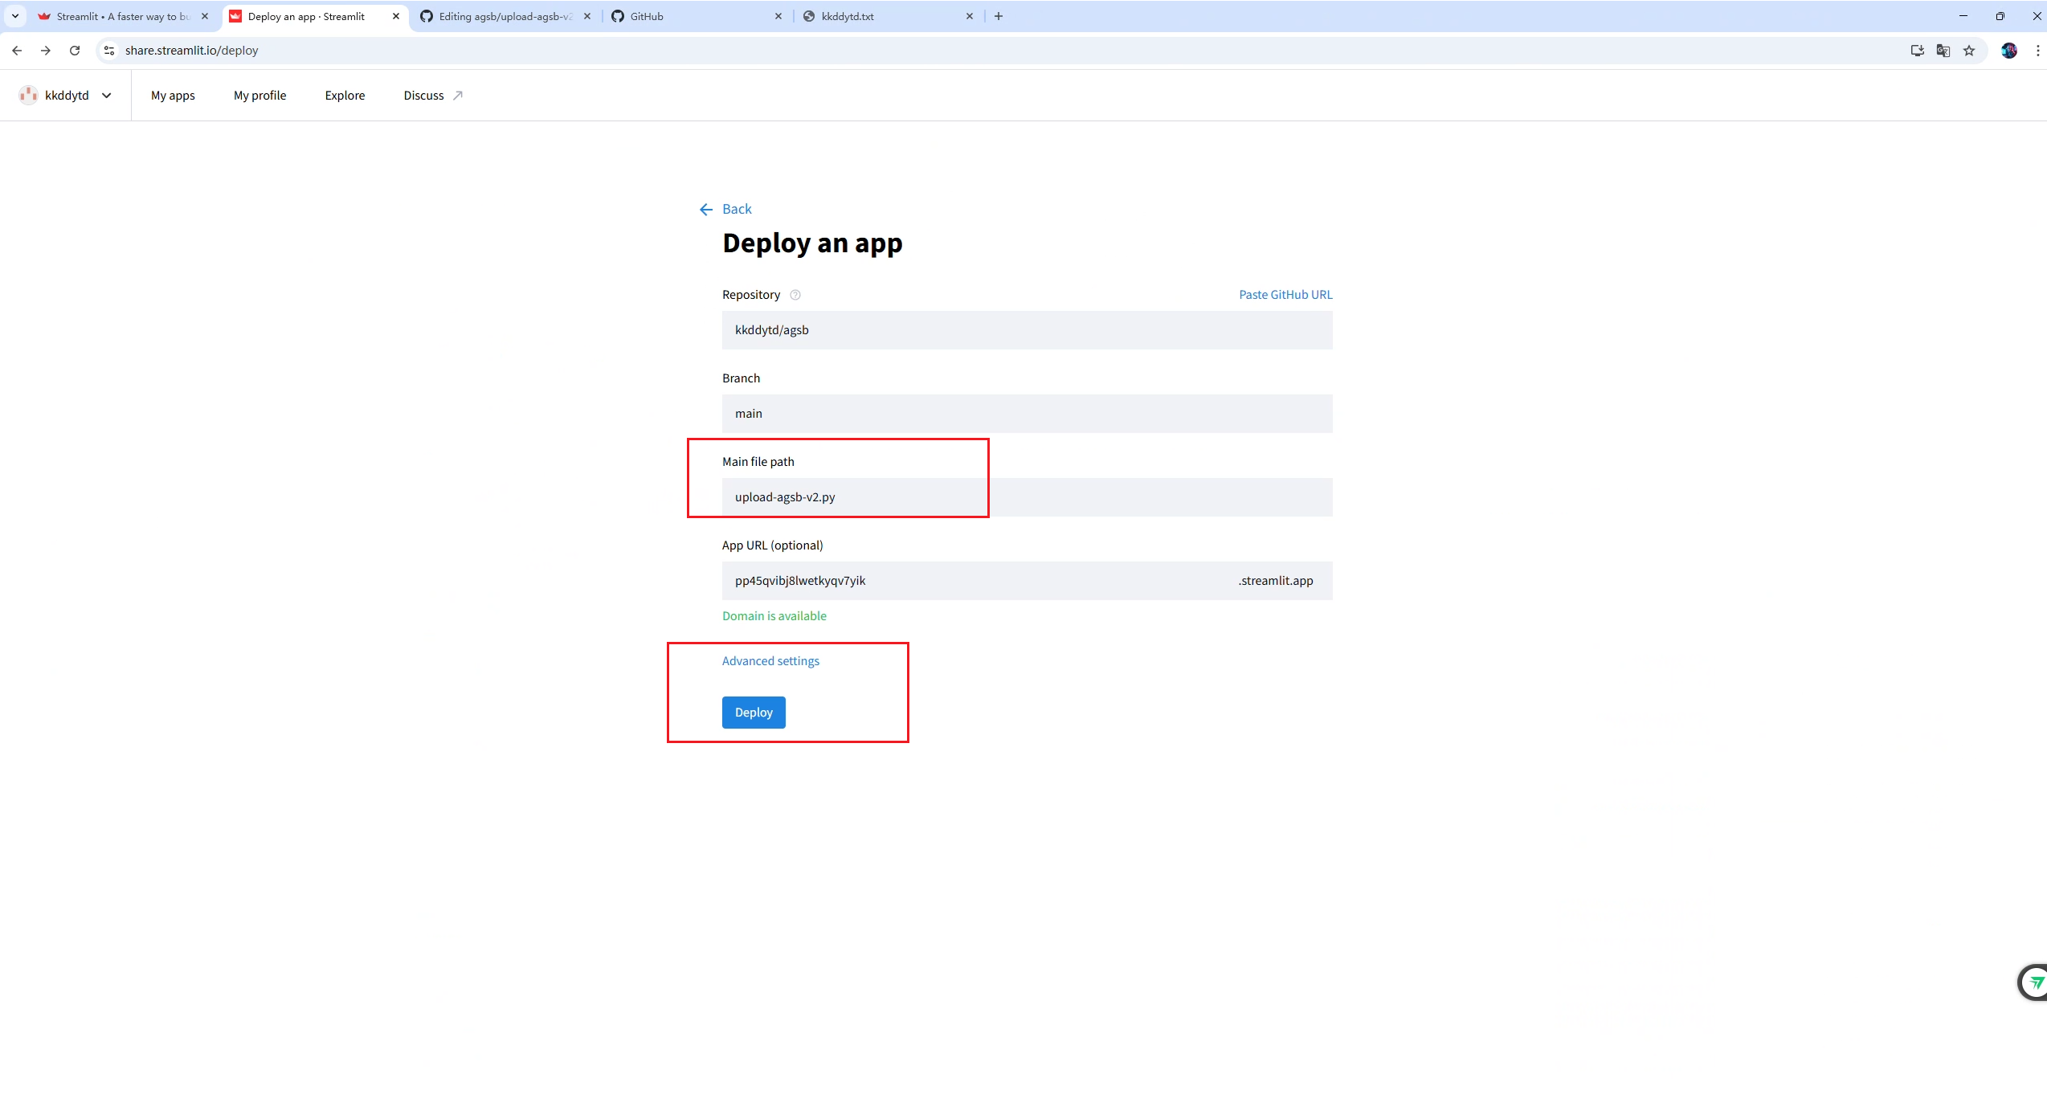Bookmark this page star icon
2047x1107 pixels.
coord(1969,51)
